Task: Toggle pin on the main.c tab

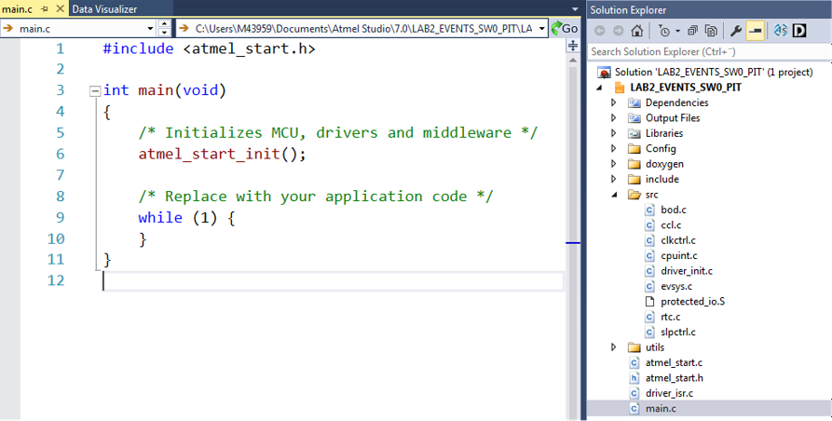Action: coord(45,9)
